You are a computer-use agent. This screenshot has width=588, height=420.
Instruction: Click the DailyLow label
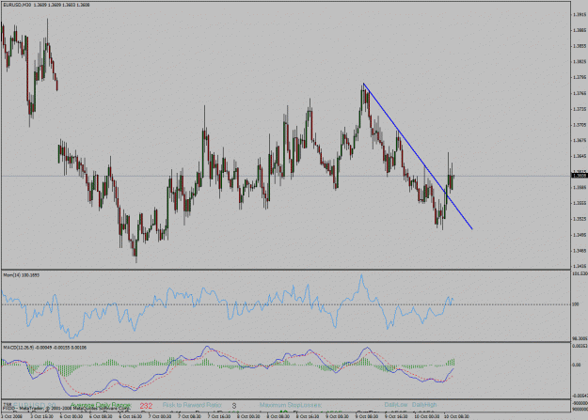pyautogui.click(x=396, y=405)
